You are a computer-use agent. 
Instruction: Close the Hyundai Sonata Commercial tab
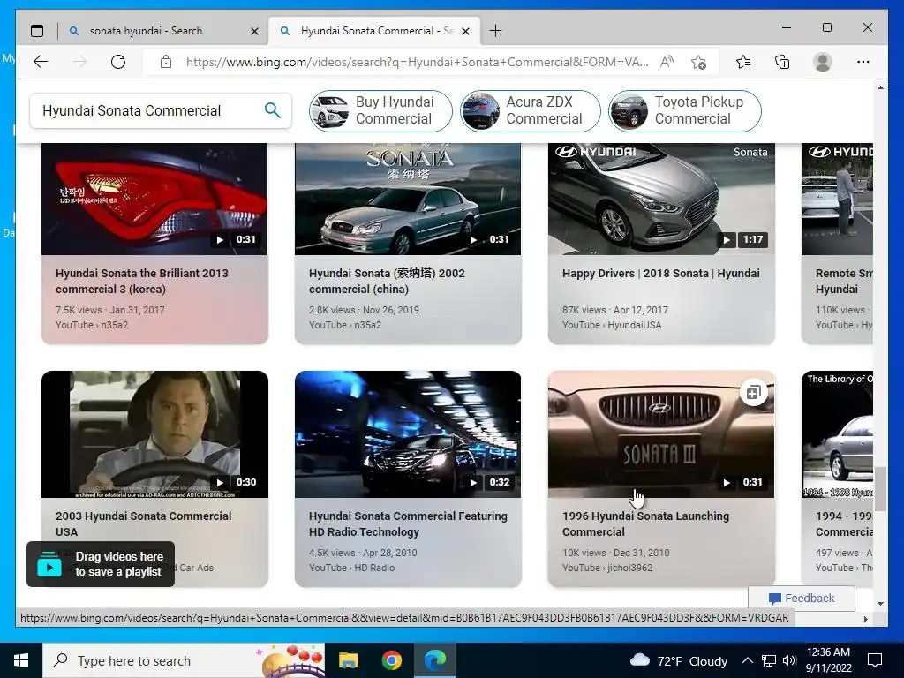tap(466, 31)
